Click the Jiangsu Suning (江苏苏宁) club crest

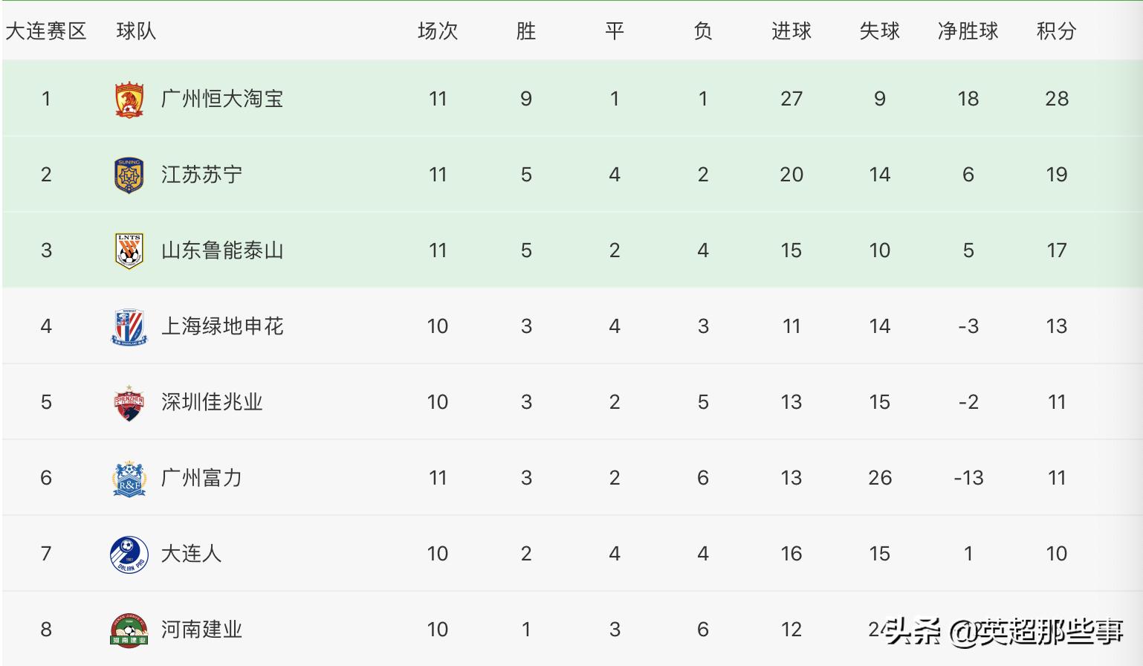[x=129, y=175]
